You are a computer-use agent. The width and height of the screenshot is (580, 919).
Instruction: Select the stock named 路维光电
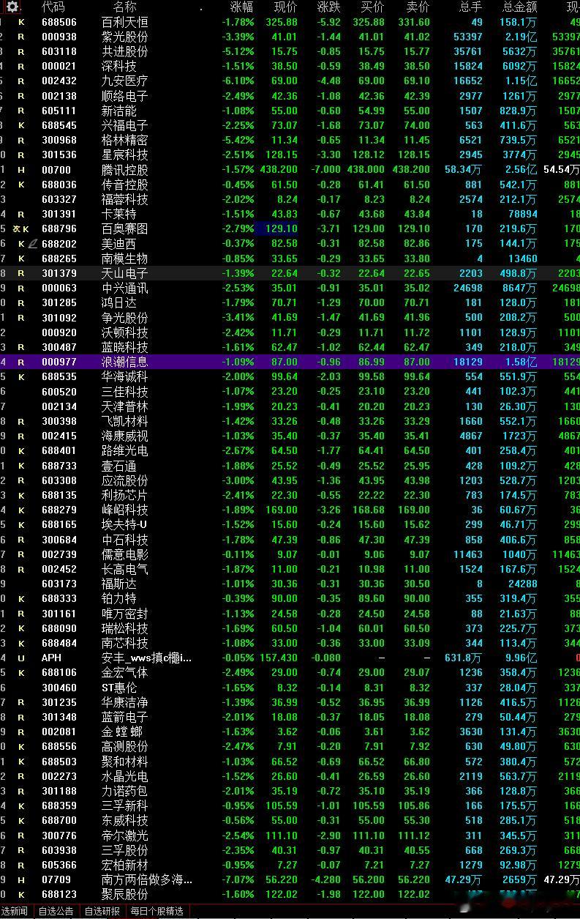[x=124, y=451]
